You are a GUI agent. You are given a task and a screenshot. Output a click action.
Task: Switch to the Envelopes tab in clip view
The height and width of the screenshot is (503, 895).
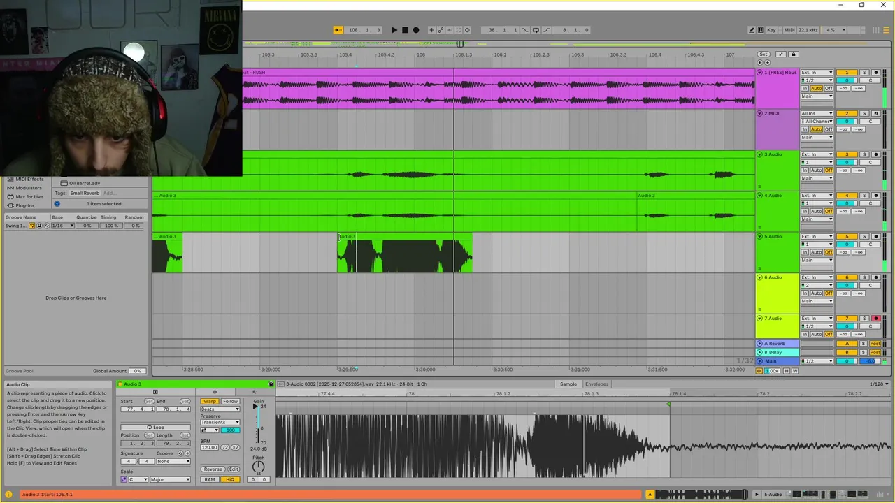pos(596,384)
